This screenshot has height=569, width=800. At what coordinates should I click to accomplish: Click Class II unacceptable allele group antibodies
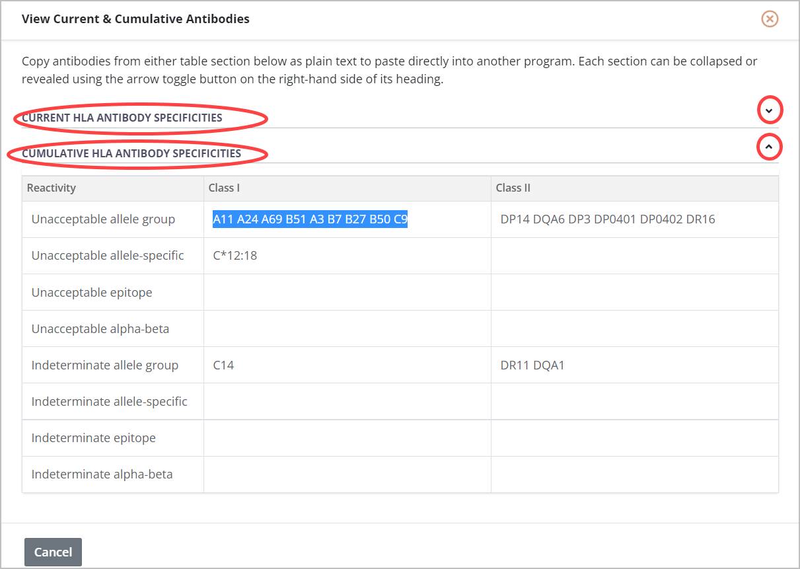(608, 219)
